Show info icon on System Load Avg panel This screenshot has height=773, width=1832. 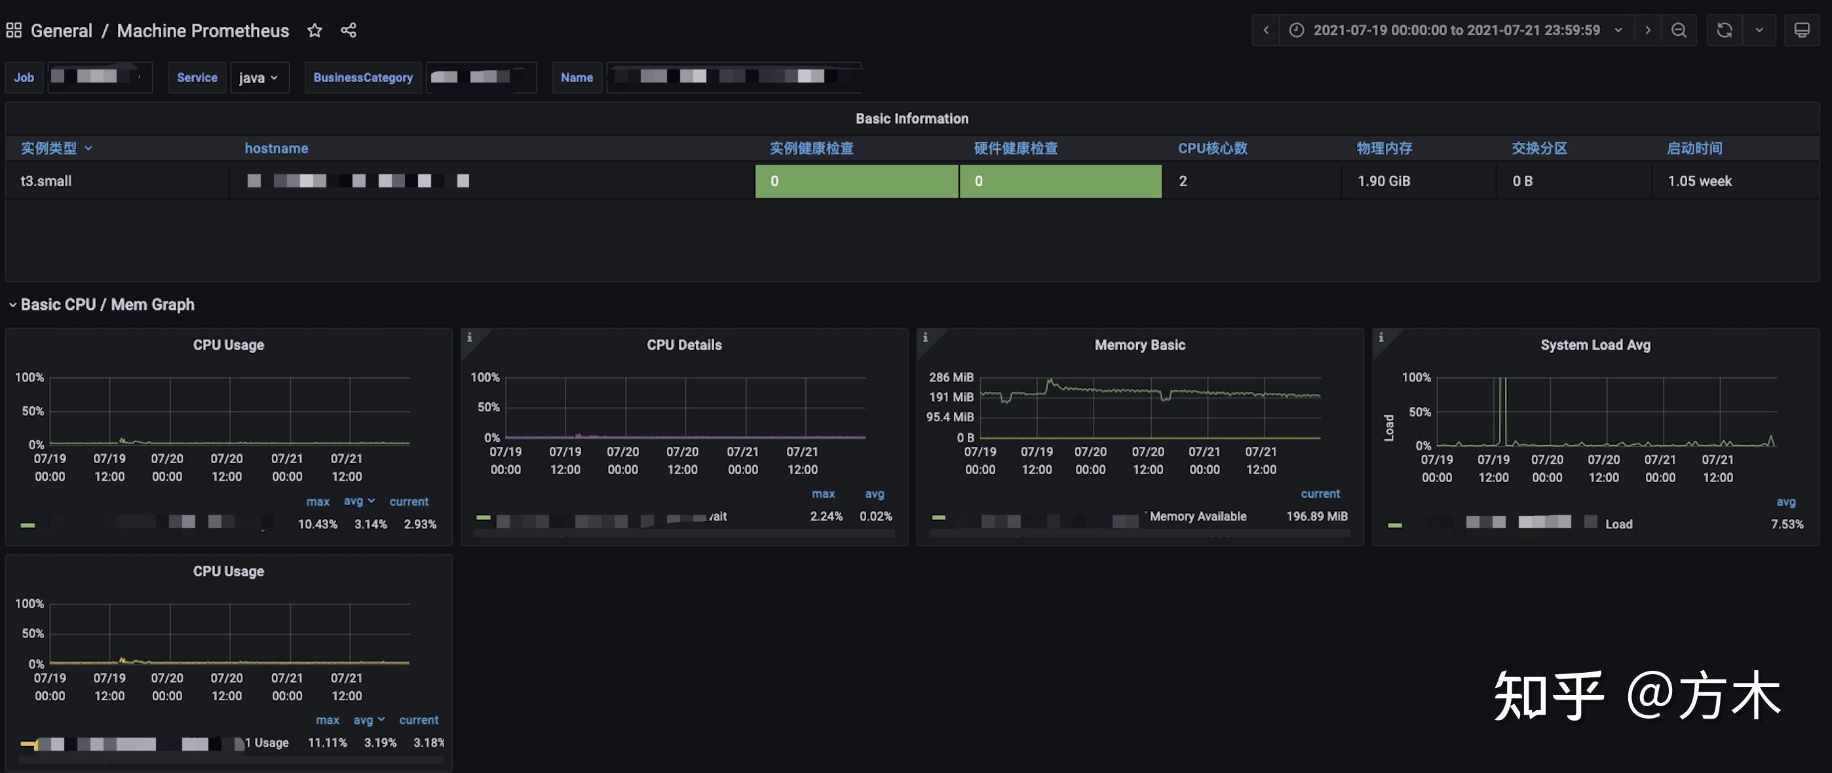pyautogui.click(x=1381, y=337)
